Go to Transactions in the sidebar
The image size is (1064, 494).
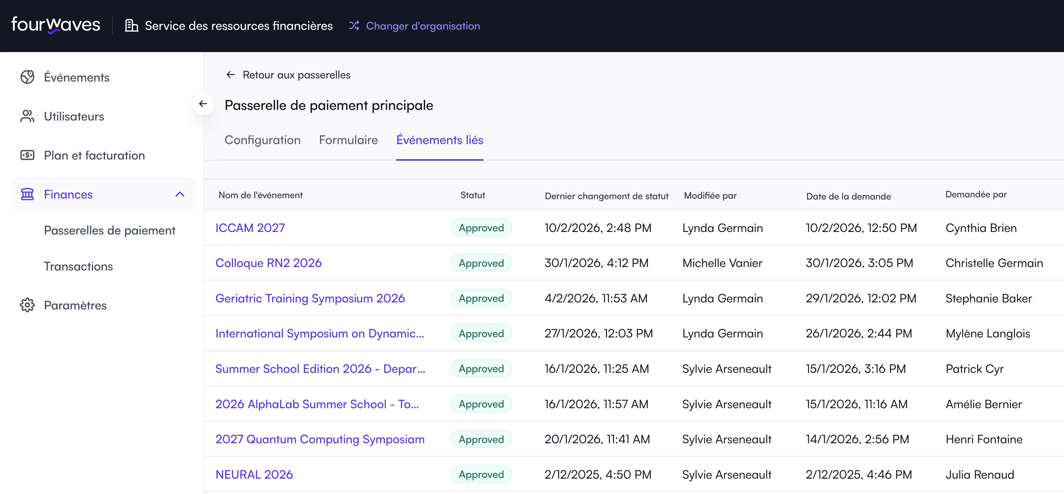[x=79, y=266]
